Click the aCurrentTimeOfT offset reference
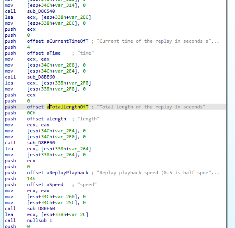This screenshot has height=228, width=235. (x=67, y=41)
